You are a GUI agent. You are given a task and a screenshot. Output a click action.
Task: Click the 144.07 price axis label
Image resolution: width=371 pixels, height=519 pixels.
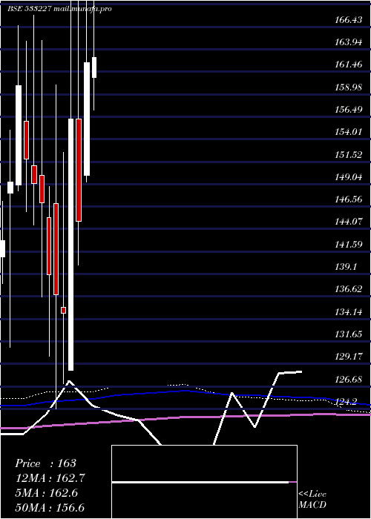(x=349, y=222)
